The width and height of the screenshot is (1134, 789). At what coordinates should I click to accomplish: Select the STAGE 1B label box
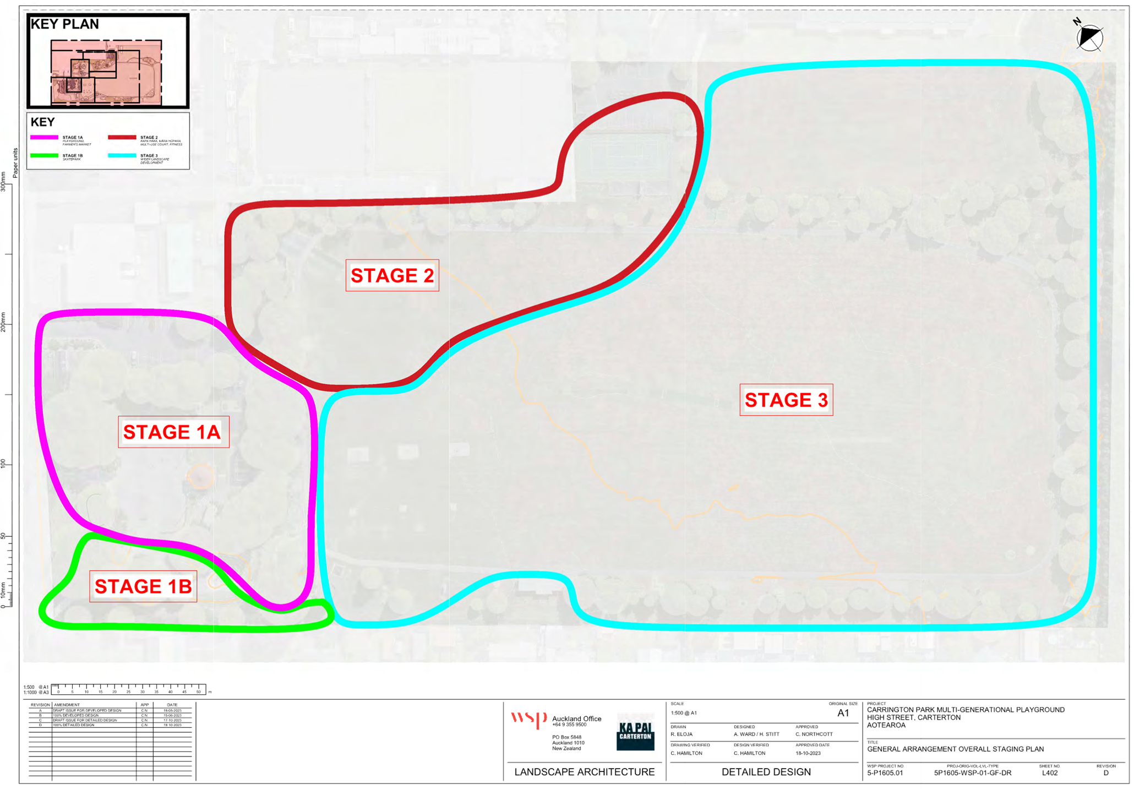(x=143, y=586)
